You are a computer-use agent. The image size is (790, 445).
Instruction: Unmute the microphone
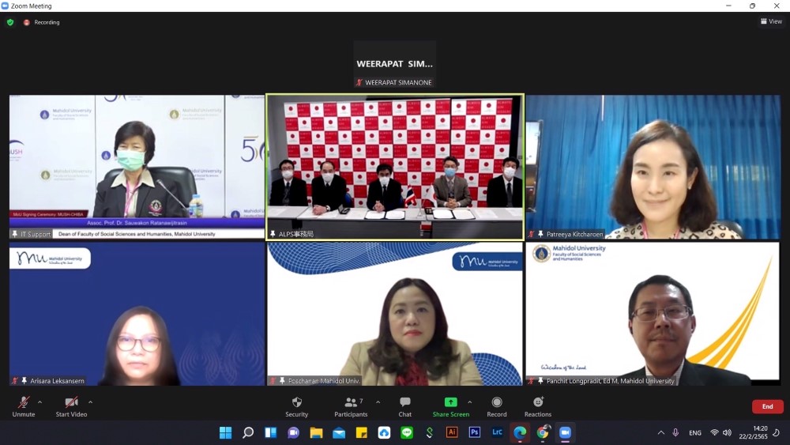coord(24,403)
